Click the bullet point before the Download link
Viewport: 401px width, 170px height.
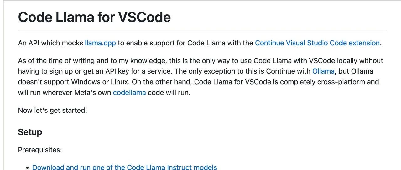point(28,168)
